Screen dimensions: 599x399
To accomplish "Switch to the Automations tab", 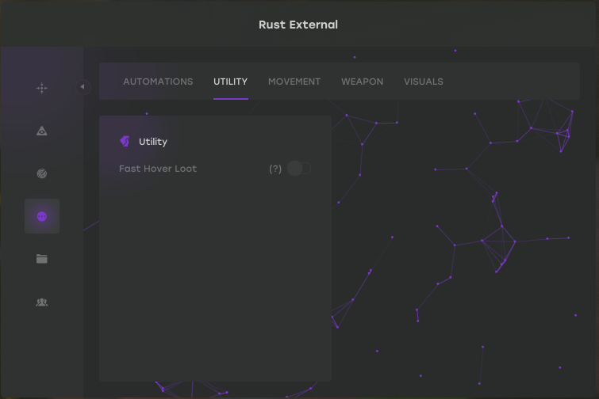I will point(158,82).
